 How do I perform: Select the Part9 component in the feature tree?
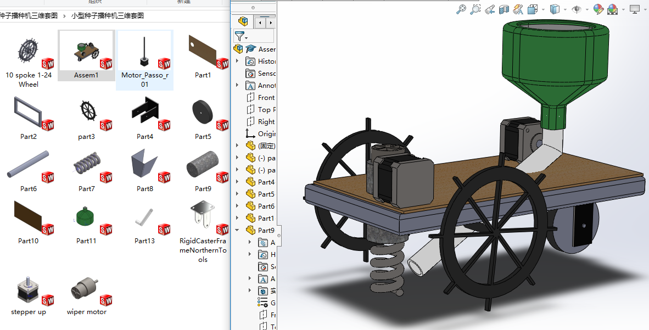point(260,230)
